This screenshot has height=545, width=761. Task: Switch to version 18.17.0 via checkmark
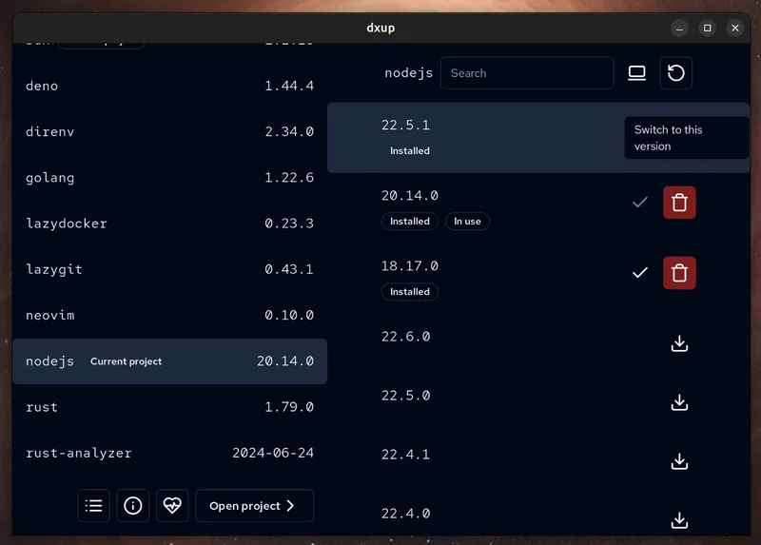[x=640, y=273]
